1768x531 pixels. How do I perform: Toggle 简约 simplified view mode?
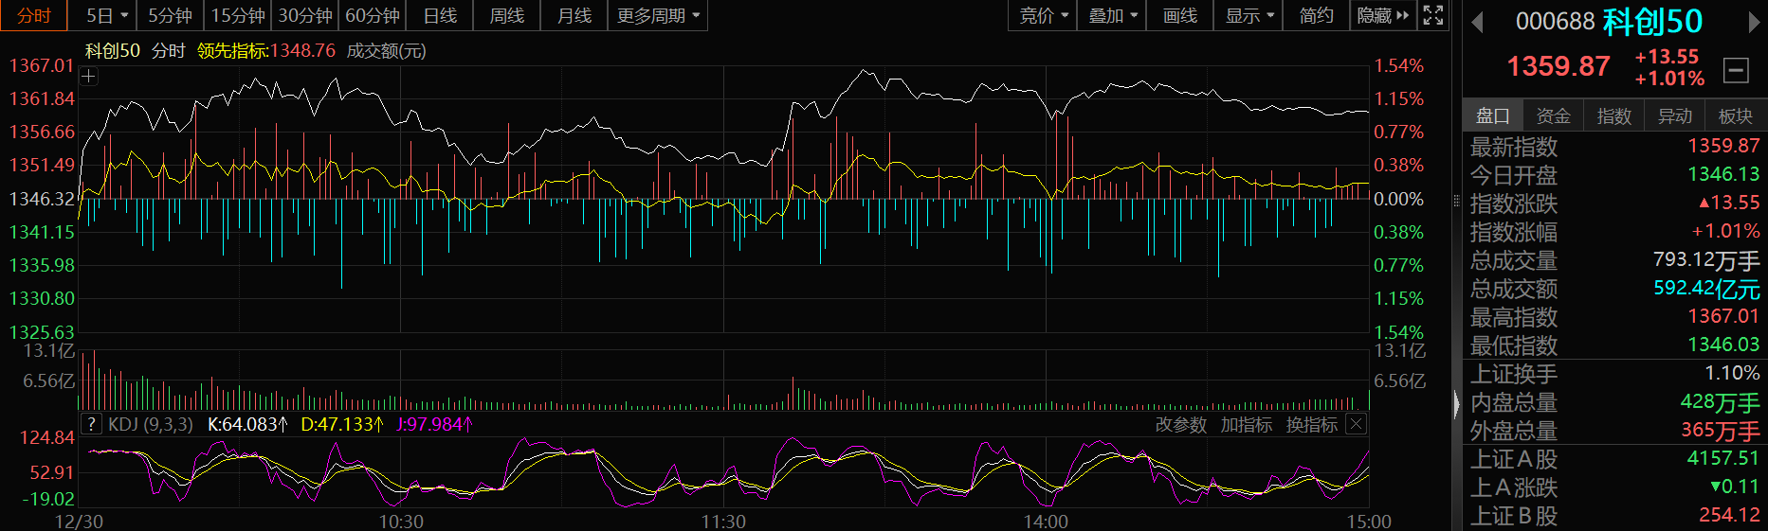[1316, 15]
